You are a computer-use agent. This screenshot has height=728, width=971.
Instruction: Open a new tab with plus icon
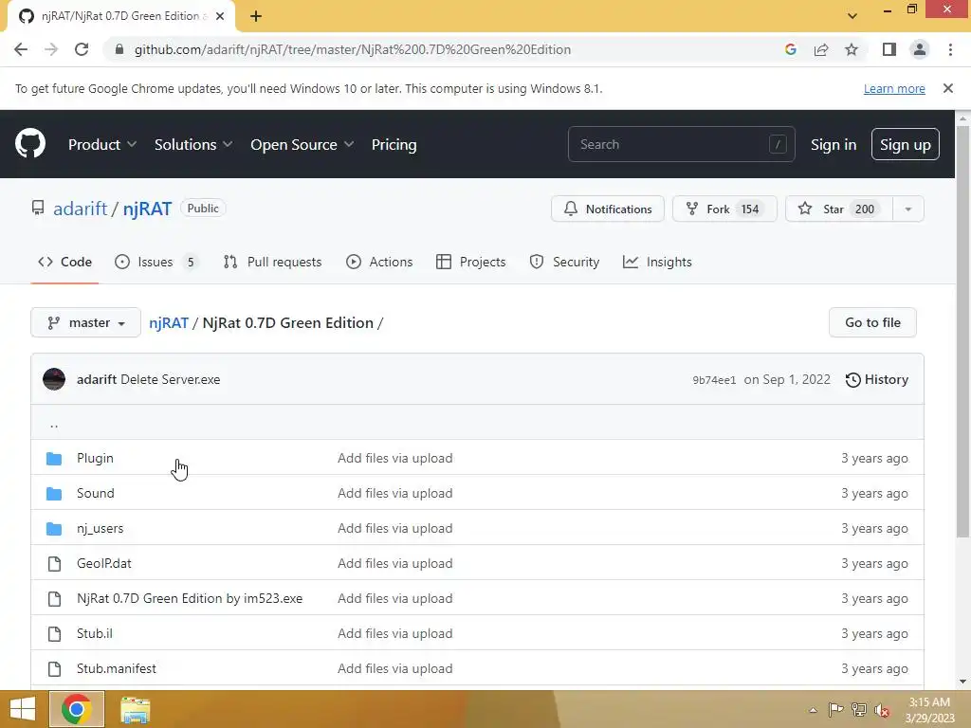coord(256,16)
